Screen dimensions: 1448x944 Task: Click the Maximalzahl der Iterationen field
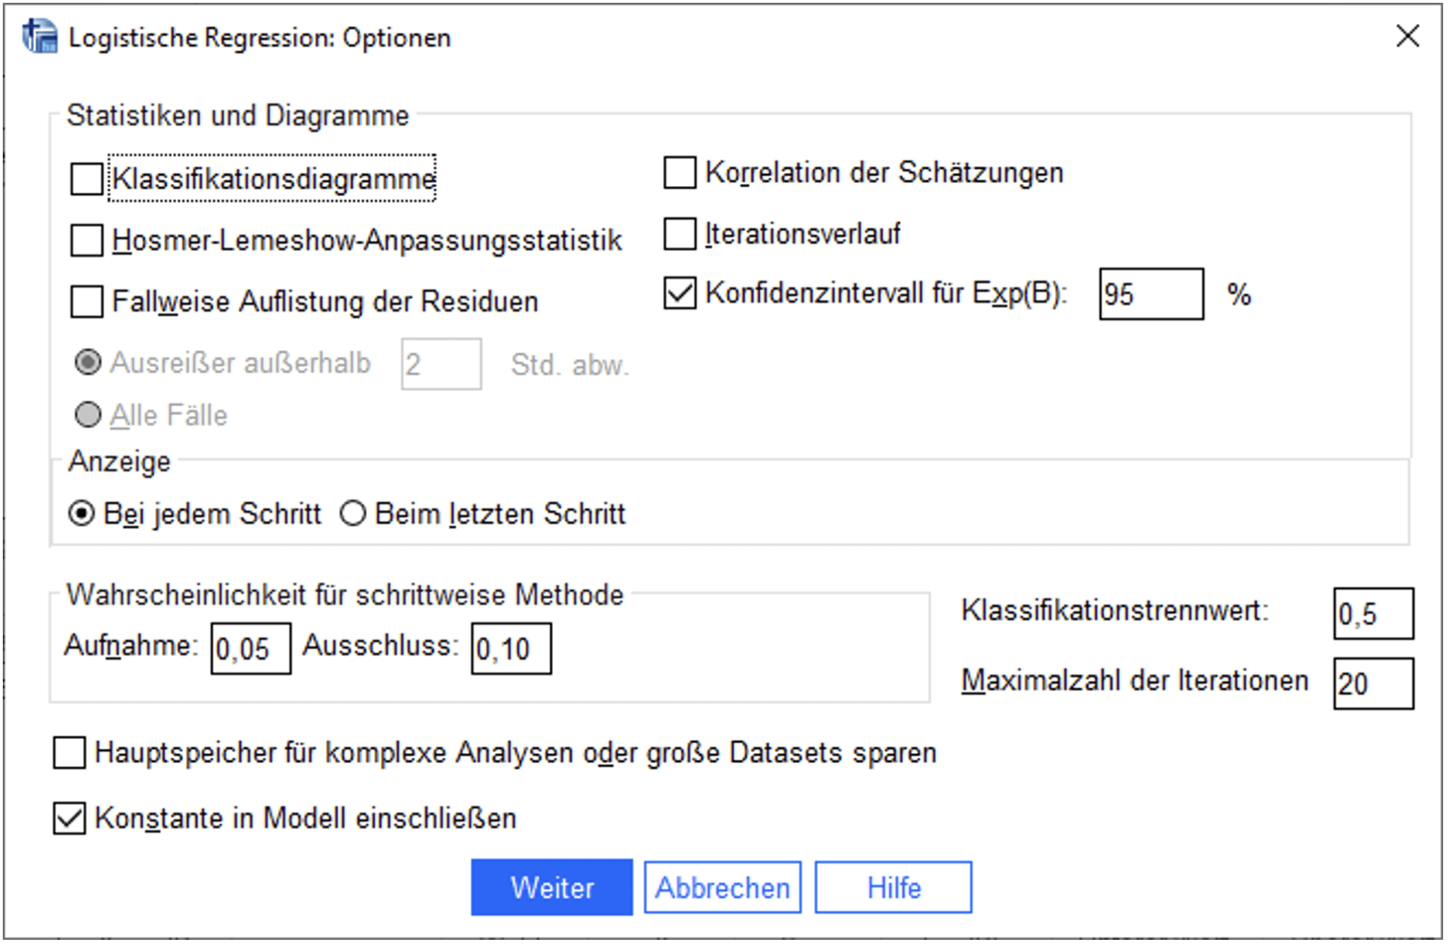coord(1372,683)
